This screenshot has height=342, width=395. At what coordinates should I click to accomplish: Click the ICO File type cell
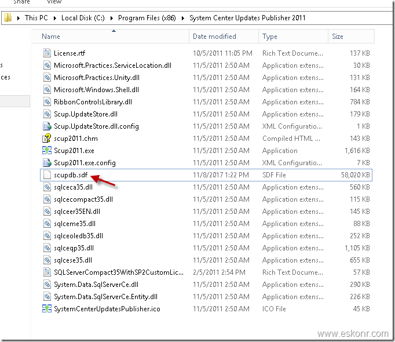(274, 309)
